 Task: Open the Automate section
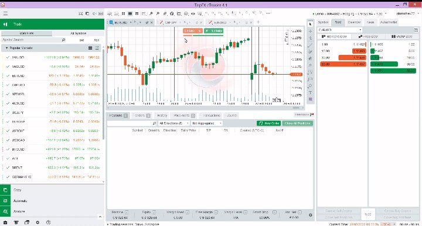[x=52, y=201]
